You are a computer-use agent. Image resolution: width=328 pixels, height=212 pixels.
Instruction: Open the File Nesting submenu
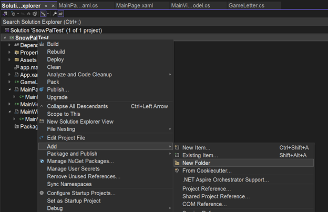tap(106, 129)
